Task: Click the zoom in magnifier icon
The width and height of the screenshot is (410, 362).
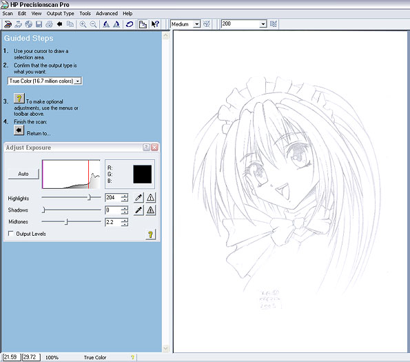Action: [83, 24]
